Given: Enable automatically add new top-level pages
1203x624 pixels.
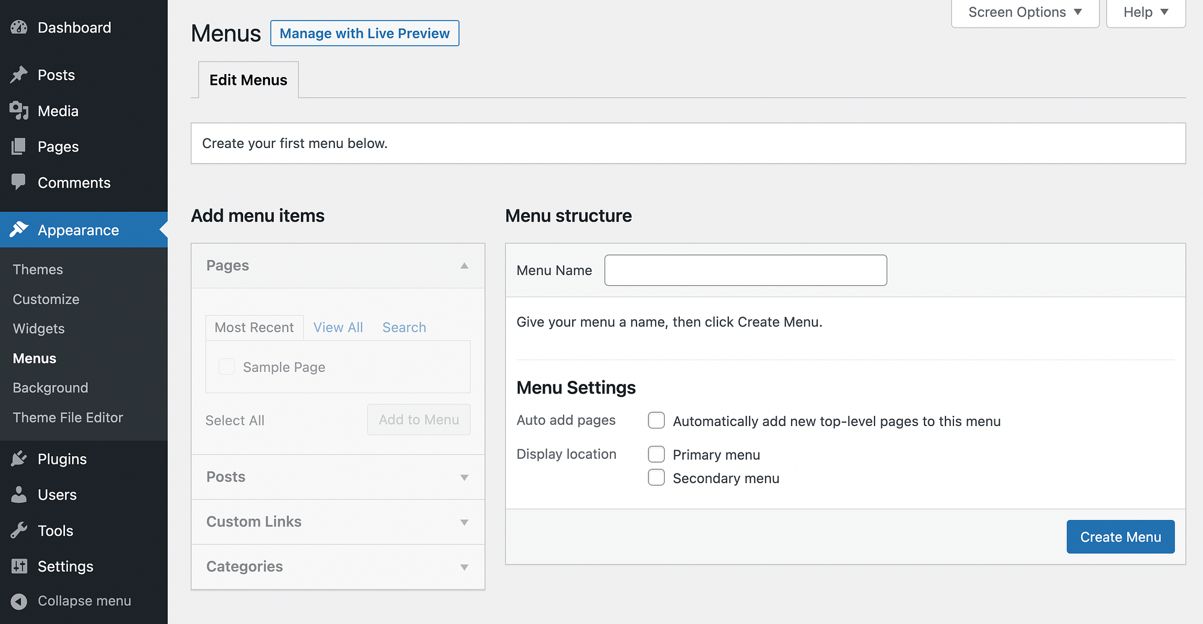Looking at the screenshot, I should (656, 420).
